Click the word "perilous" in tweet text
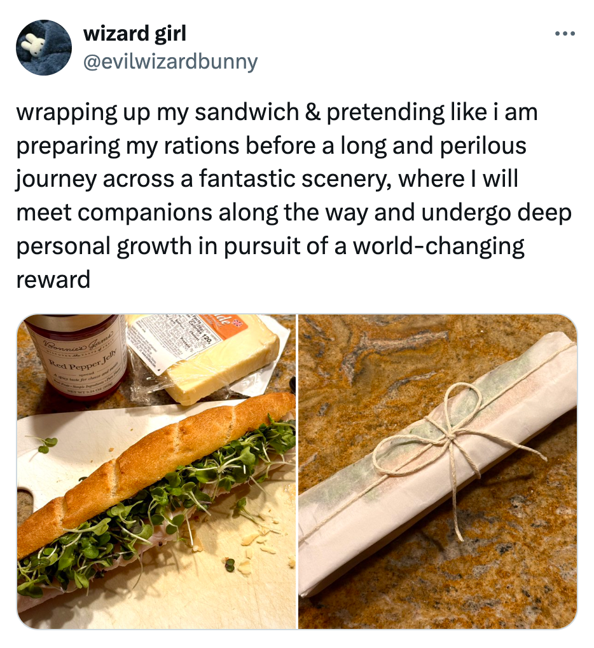The image size is (594, 648). [483, 146]
